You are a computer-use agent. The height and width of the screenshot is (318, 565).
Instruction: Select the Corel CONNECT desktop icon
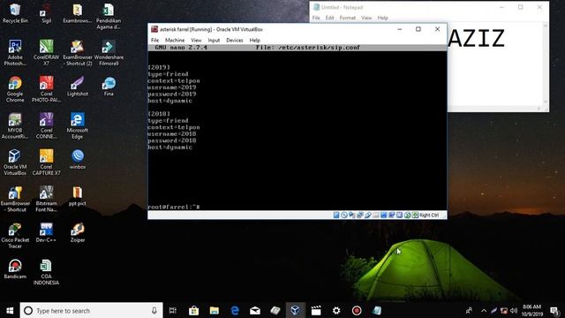tap(46, 125)
